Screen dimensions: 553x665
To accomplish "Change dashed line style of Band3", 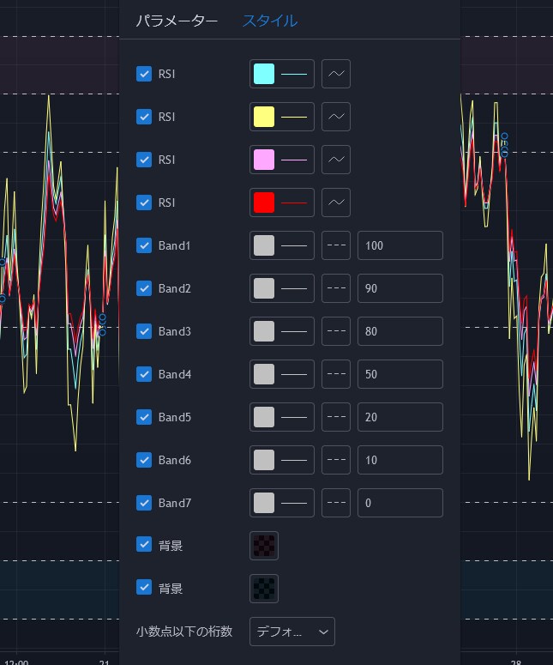I will [336, 331].
